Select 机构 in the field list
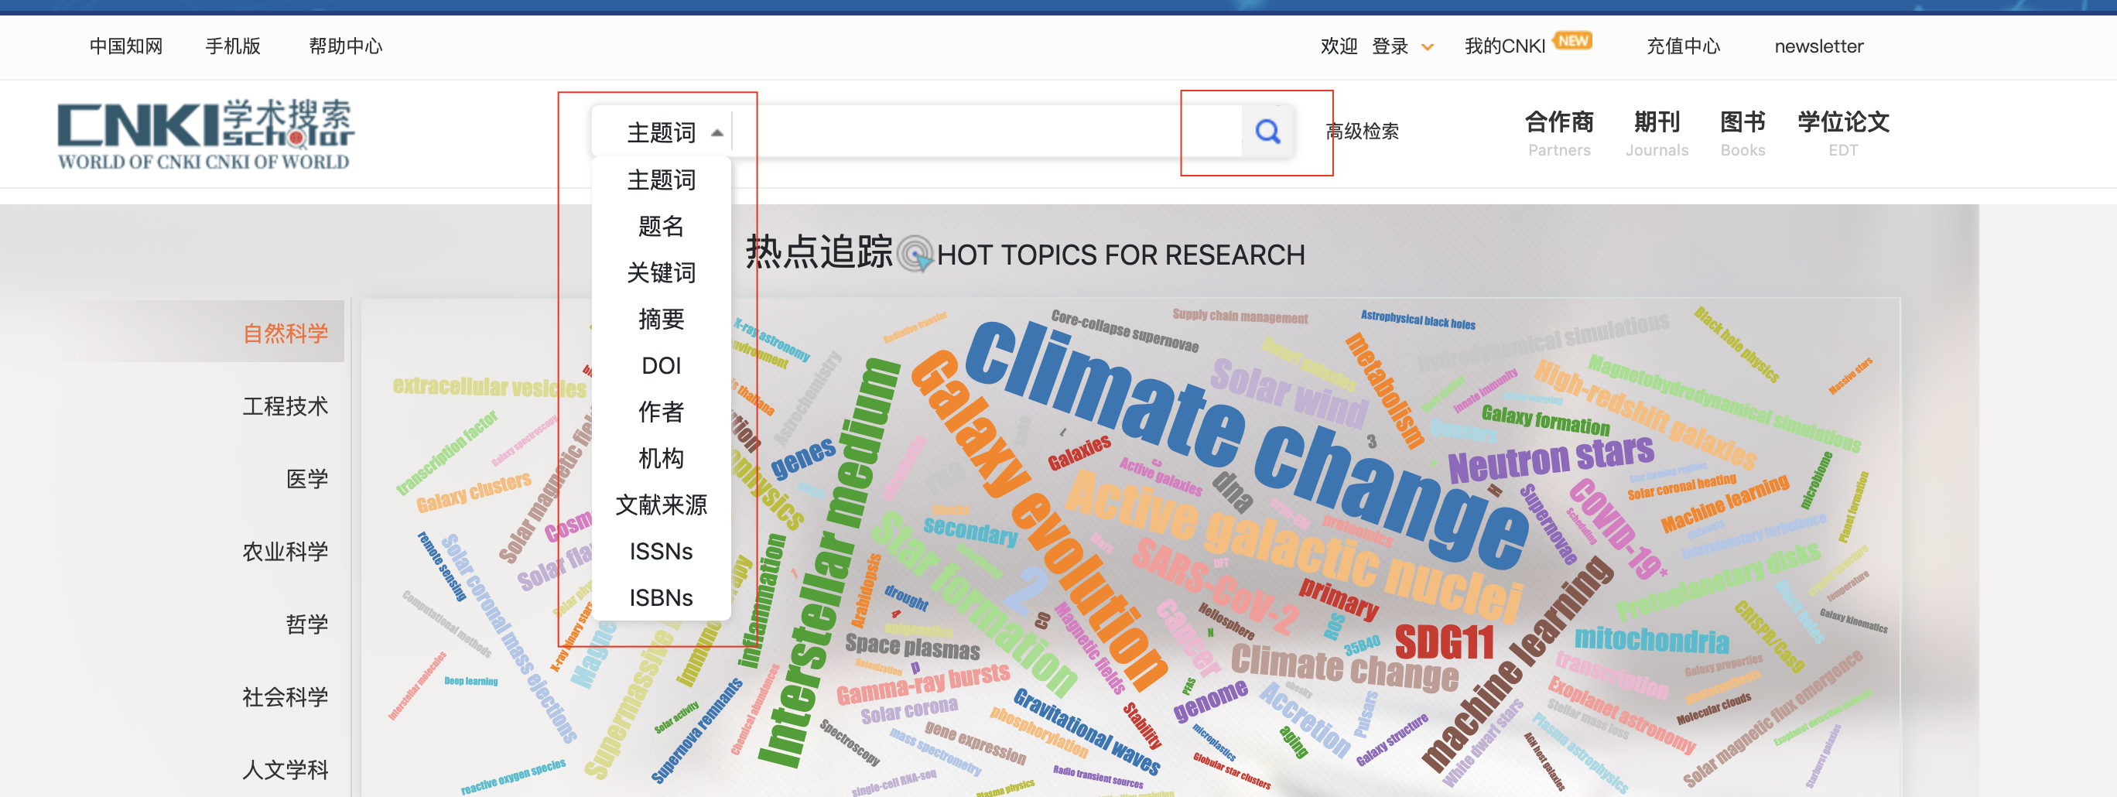This screenshot has height=797, width=2117. tap(661, 459)
